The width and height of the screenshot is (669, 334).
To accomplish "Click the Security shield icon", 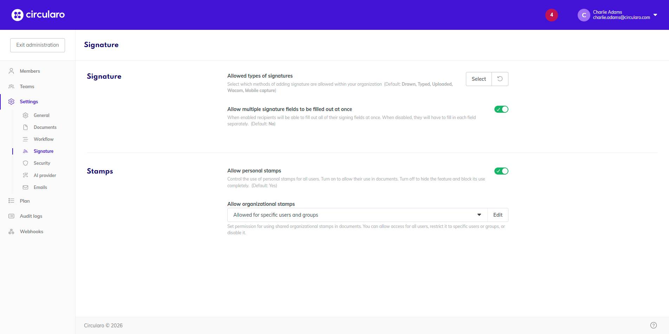I will [x=25, y=163].
